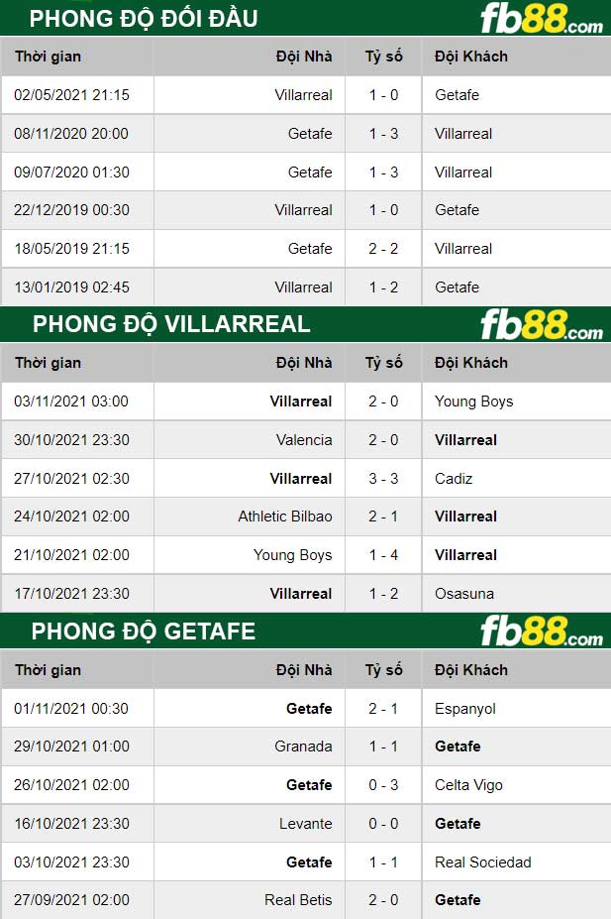Select the Phong Độ Villarreal section title
This screenshot has width=611, height=919.
pos(171,324)
